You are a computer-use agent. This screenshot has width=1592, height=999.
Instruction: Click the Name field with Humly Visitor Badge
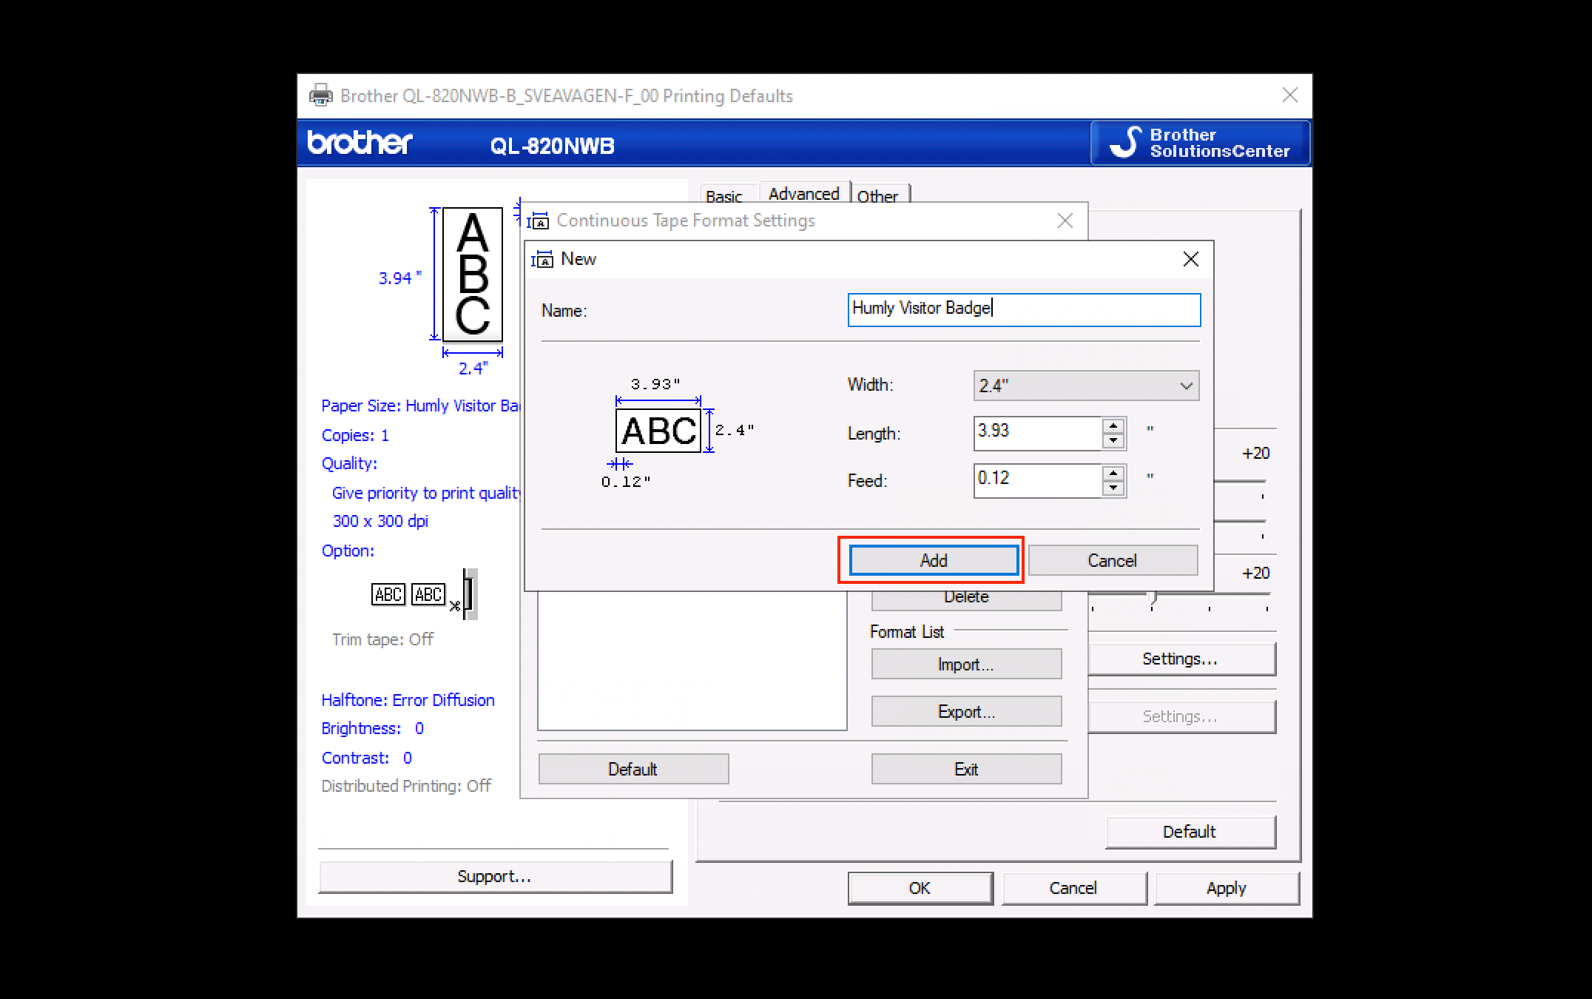1024,309
